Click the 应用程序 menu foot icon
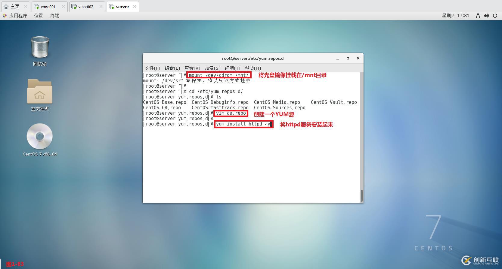 [x=5, y=16]
